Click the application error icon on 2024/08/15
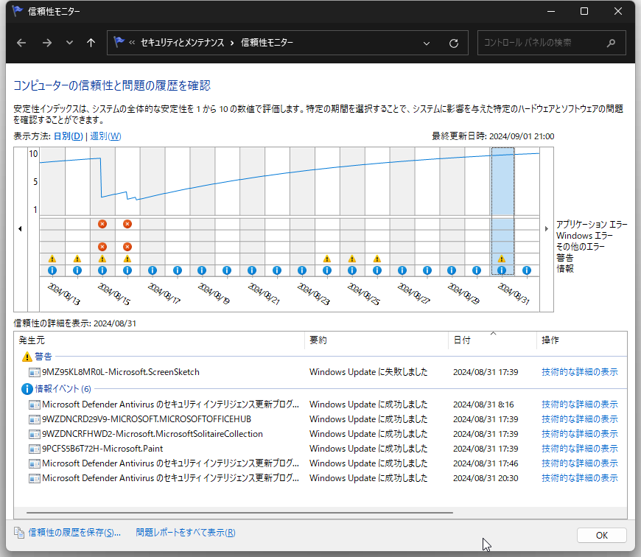This screenshot has width=641, height=557. (x=102, y=224)
